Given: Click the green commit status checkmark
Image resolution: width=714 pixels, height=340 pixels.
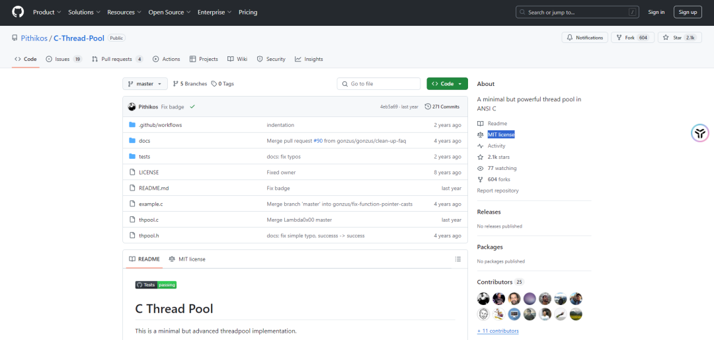Looking at the screenshot, I should [192, 106].
